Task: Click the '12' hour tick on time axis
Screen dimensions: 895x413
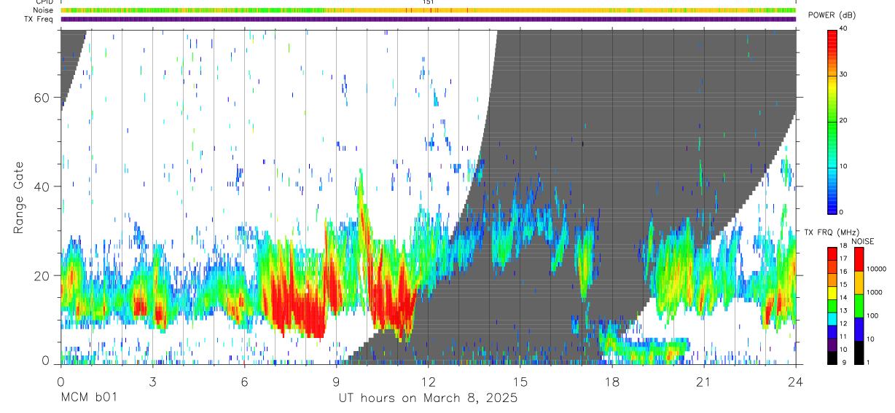Action: point(428,382)
